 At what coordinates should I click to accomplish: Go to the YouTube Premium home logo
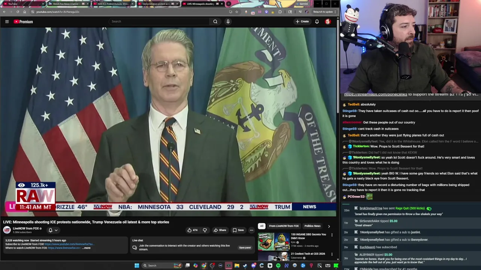coord(23,21)
